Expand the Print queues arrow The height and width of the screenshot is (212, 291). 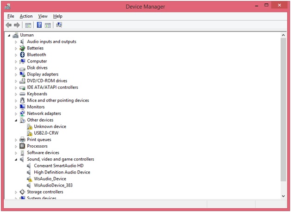[x=16, y=140]
